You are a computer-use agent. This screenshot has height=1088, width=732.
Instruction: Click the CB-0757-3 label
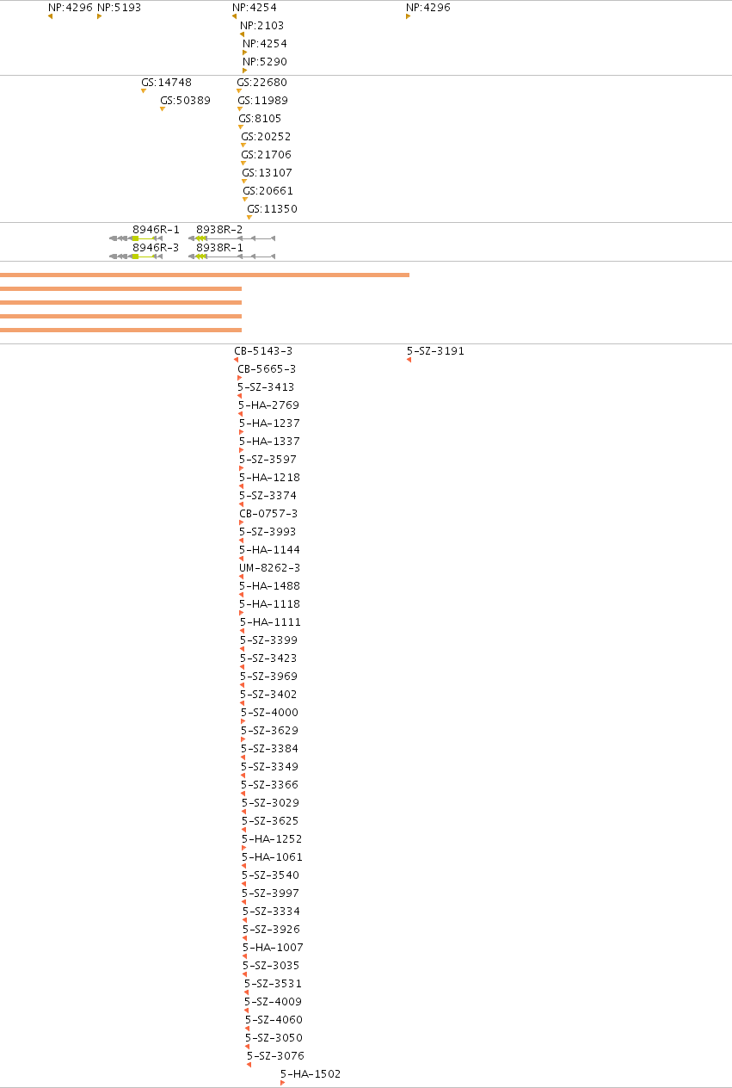coord(268,514)
